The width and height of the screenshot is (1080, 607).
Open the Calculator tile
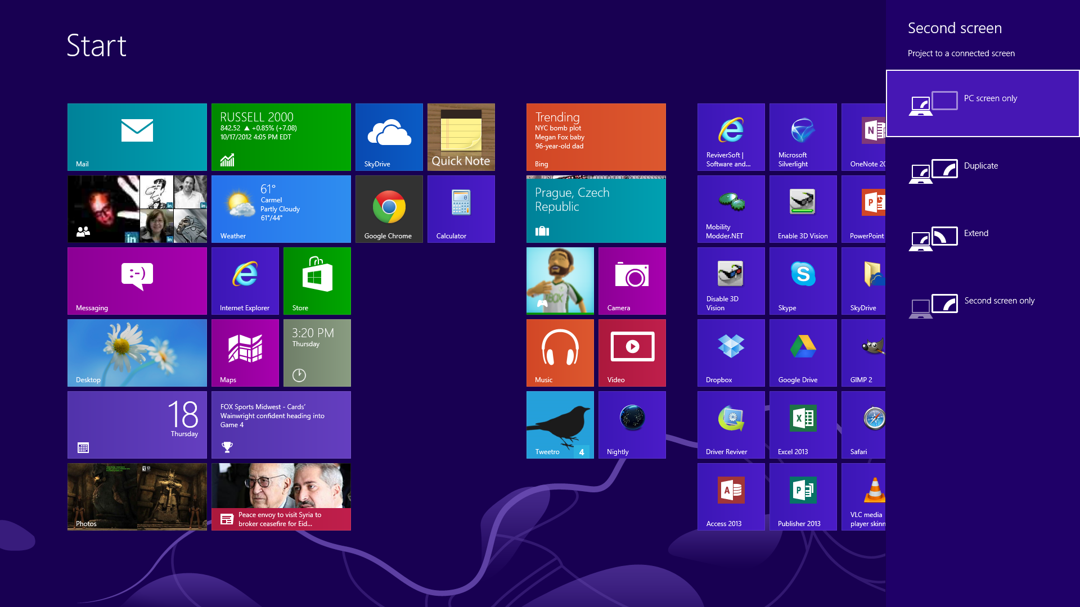tap(461, 209)
